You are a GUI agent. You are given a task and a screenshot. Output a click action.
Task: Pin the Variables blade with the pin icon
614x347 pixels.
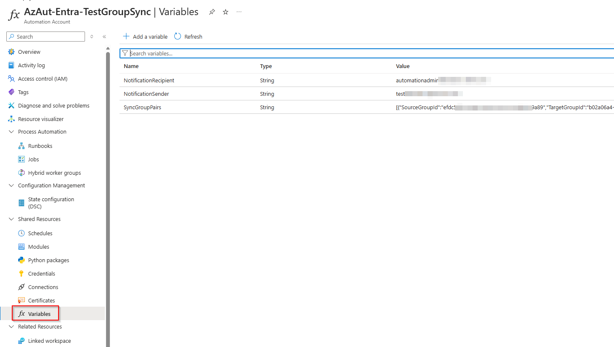[x=212, y=12]
